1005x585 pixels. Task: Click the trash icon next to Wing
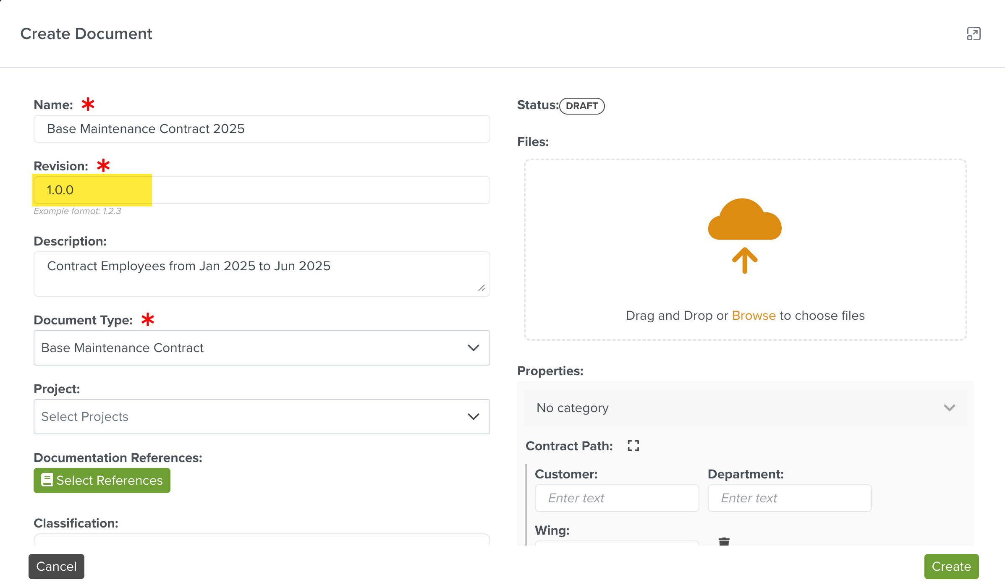724,541
